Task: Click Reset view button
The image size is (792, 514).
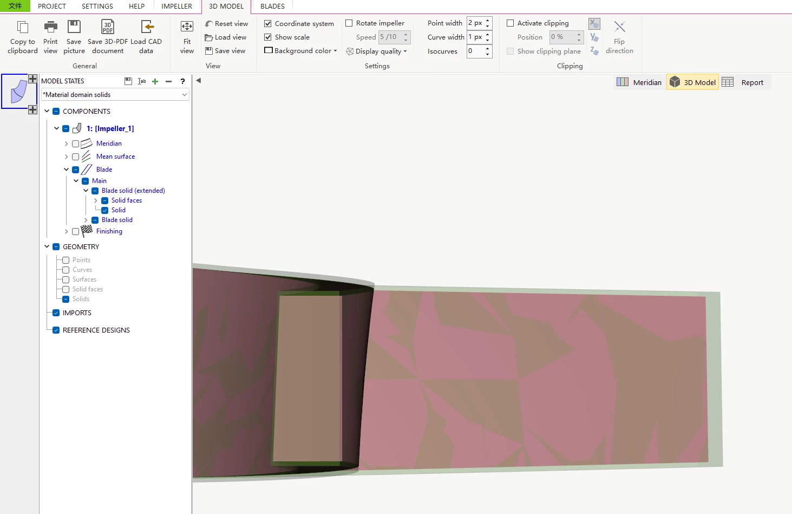Action: point(226,24)
